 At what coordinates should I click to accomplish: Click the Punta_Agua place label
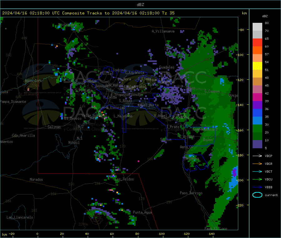142,212
